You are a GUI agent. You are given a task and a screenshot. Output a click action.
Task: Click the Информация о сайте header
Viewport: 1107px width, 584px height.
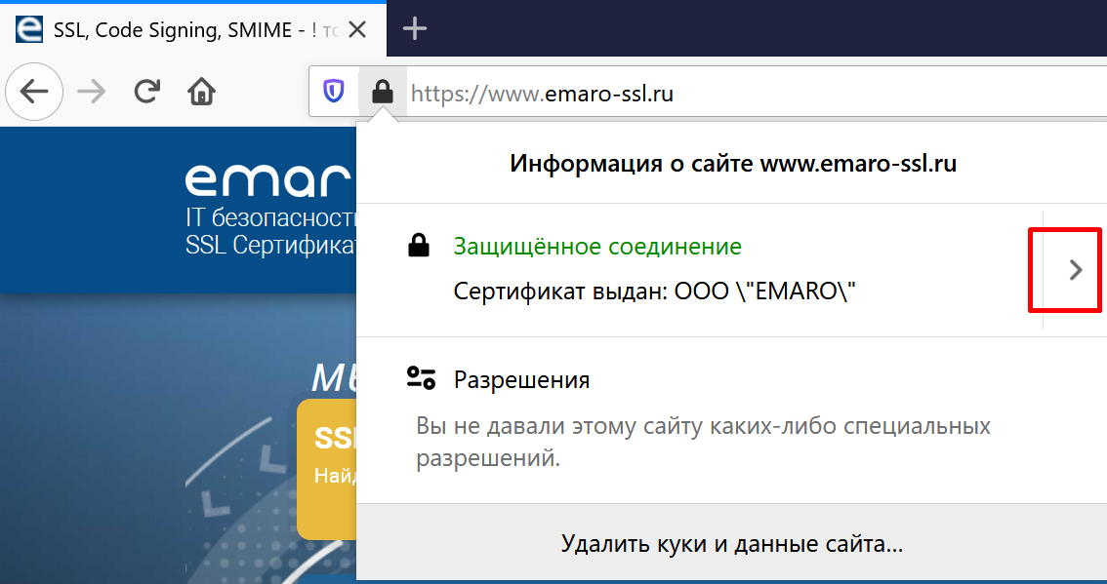pyautogui.click(x=733, y=164)
